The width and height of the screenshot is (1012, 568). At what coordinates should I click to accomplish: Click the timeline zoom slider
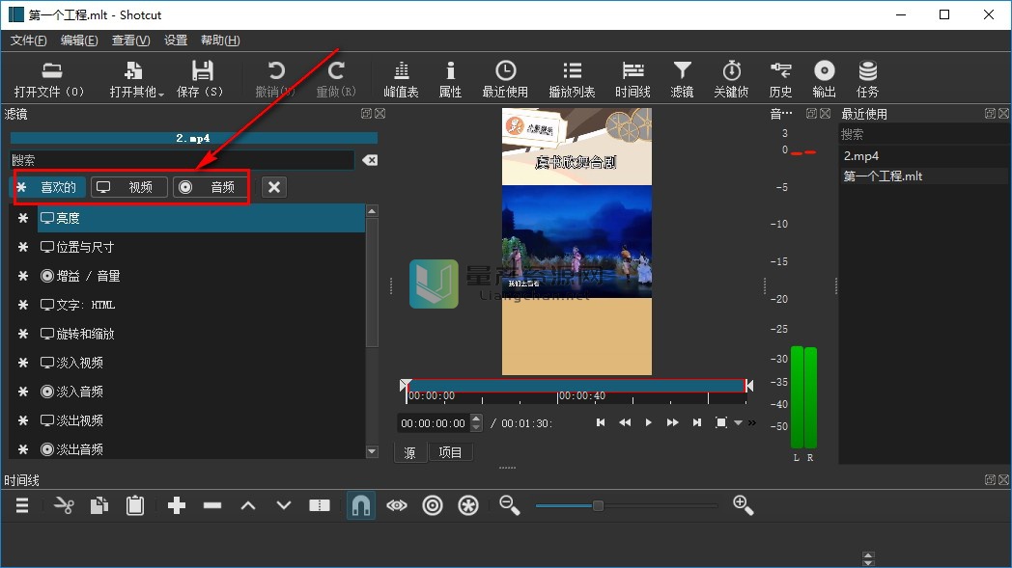(x=626, y=505)
